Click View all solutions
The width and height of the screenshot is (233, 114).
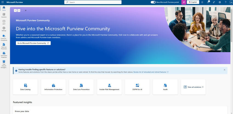tap(193, 87)
